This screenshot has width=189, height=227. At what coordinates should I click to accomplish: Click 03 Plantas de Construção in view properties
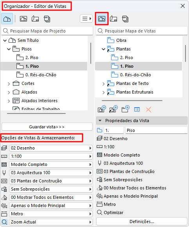(x=129, y=171)
